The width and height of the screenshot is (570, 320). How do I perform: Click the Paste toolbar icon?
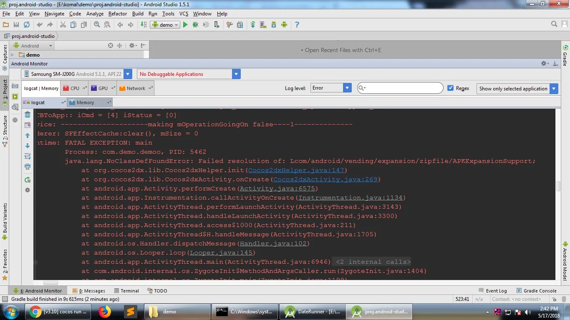click(x=84, y=25)
